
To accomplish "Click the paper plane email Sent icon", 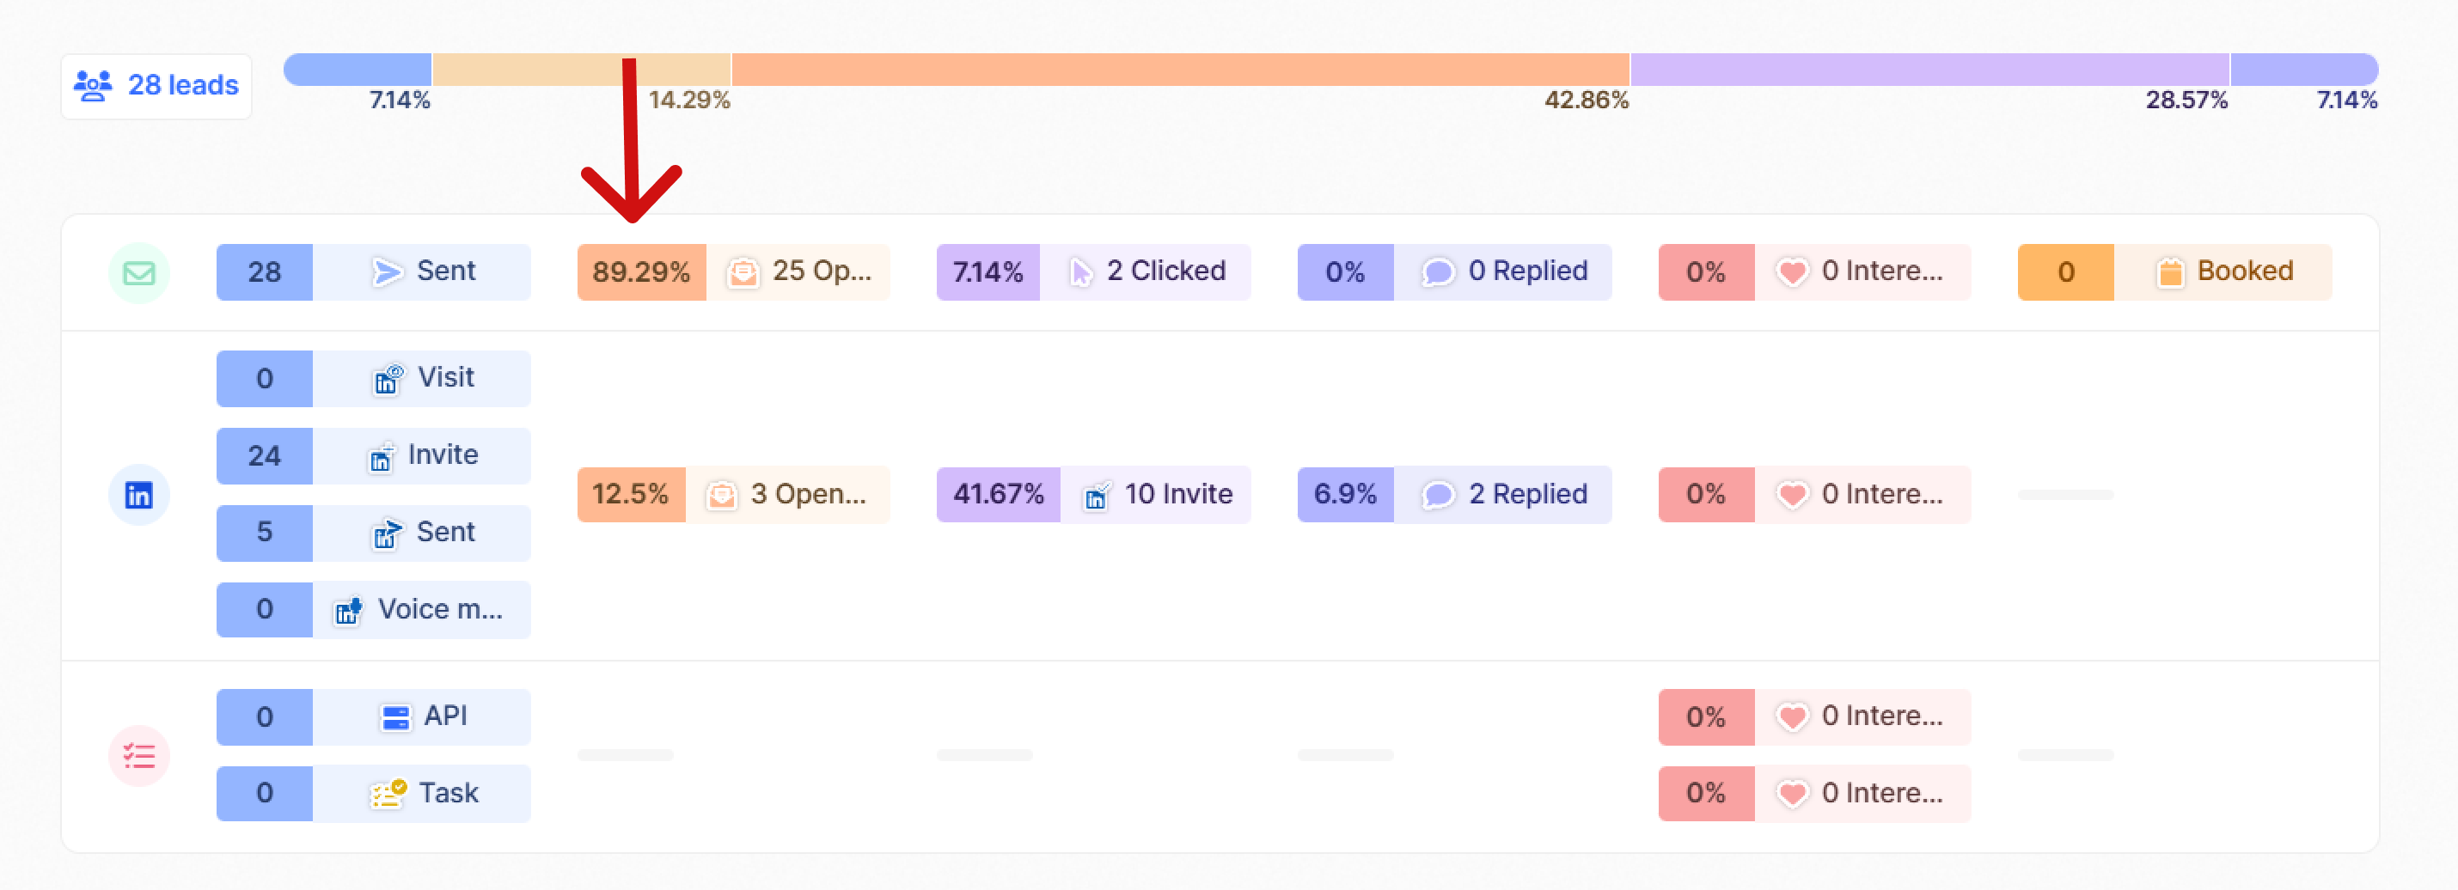I will (387, 271).
